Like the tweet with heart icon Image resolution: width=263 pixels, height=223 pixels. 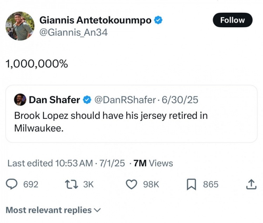[131, 184]
